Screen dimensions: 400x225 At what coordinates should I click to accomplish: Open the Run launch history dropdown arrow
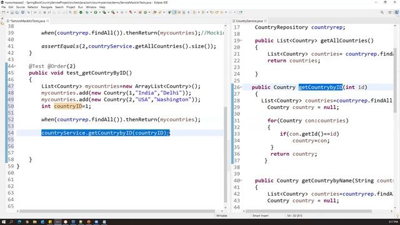click(99, 12)
